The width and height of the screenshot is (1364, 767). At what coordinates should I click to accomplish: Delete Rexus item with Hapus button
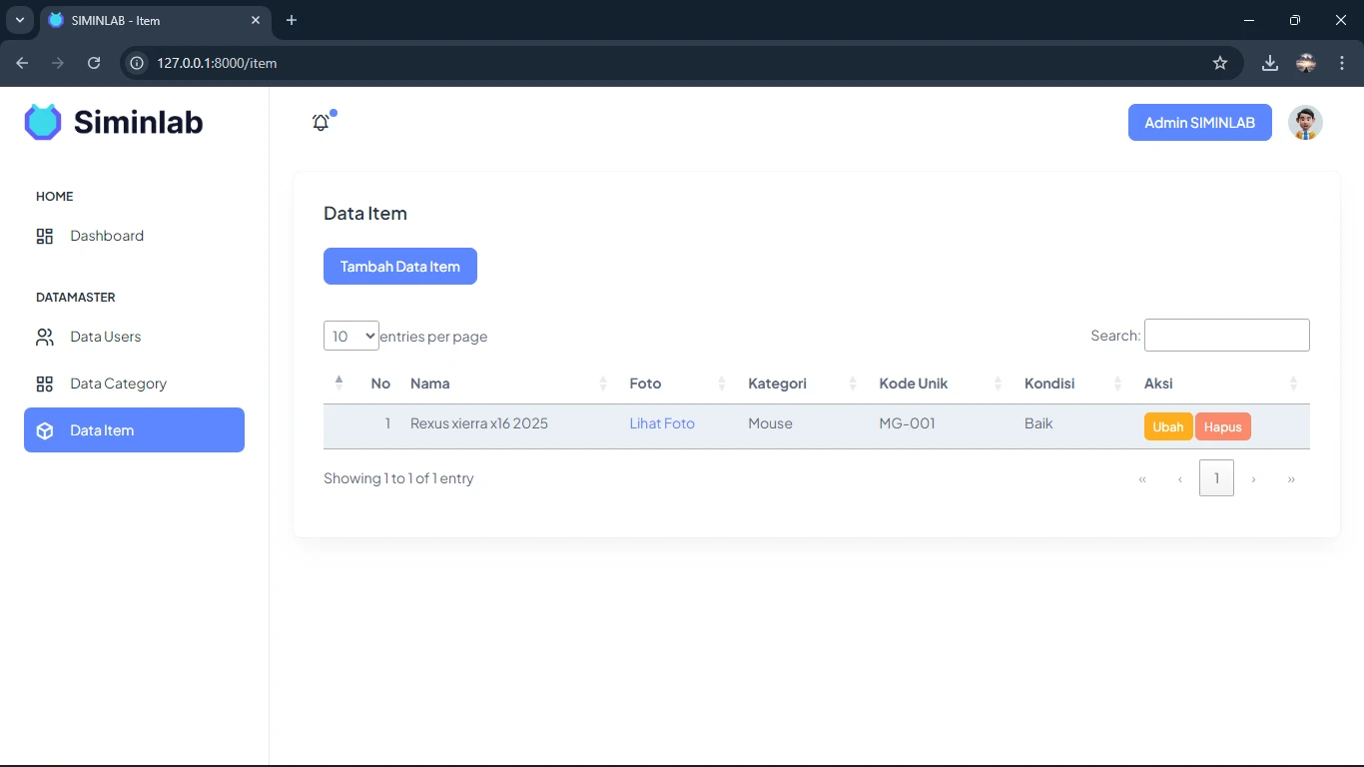point(1222,426)
